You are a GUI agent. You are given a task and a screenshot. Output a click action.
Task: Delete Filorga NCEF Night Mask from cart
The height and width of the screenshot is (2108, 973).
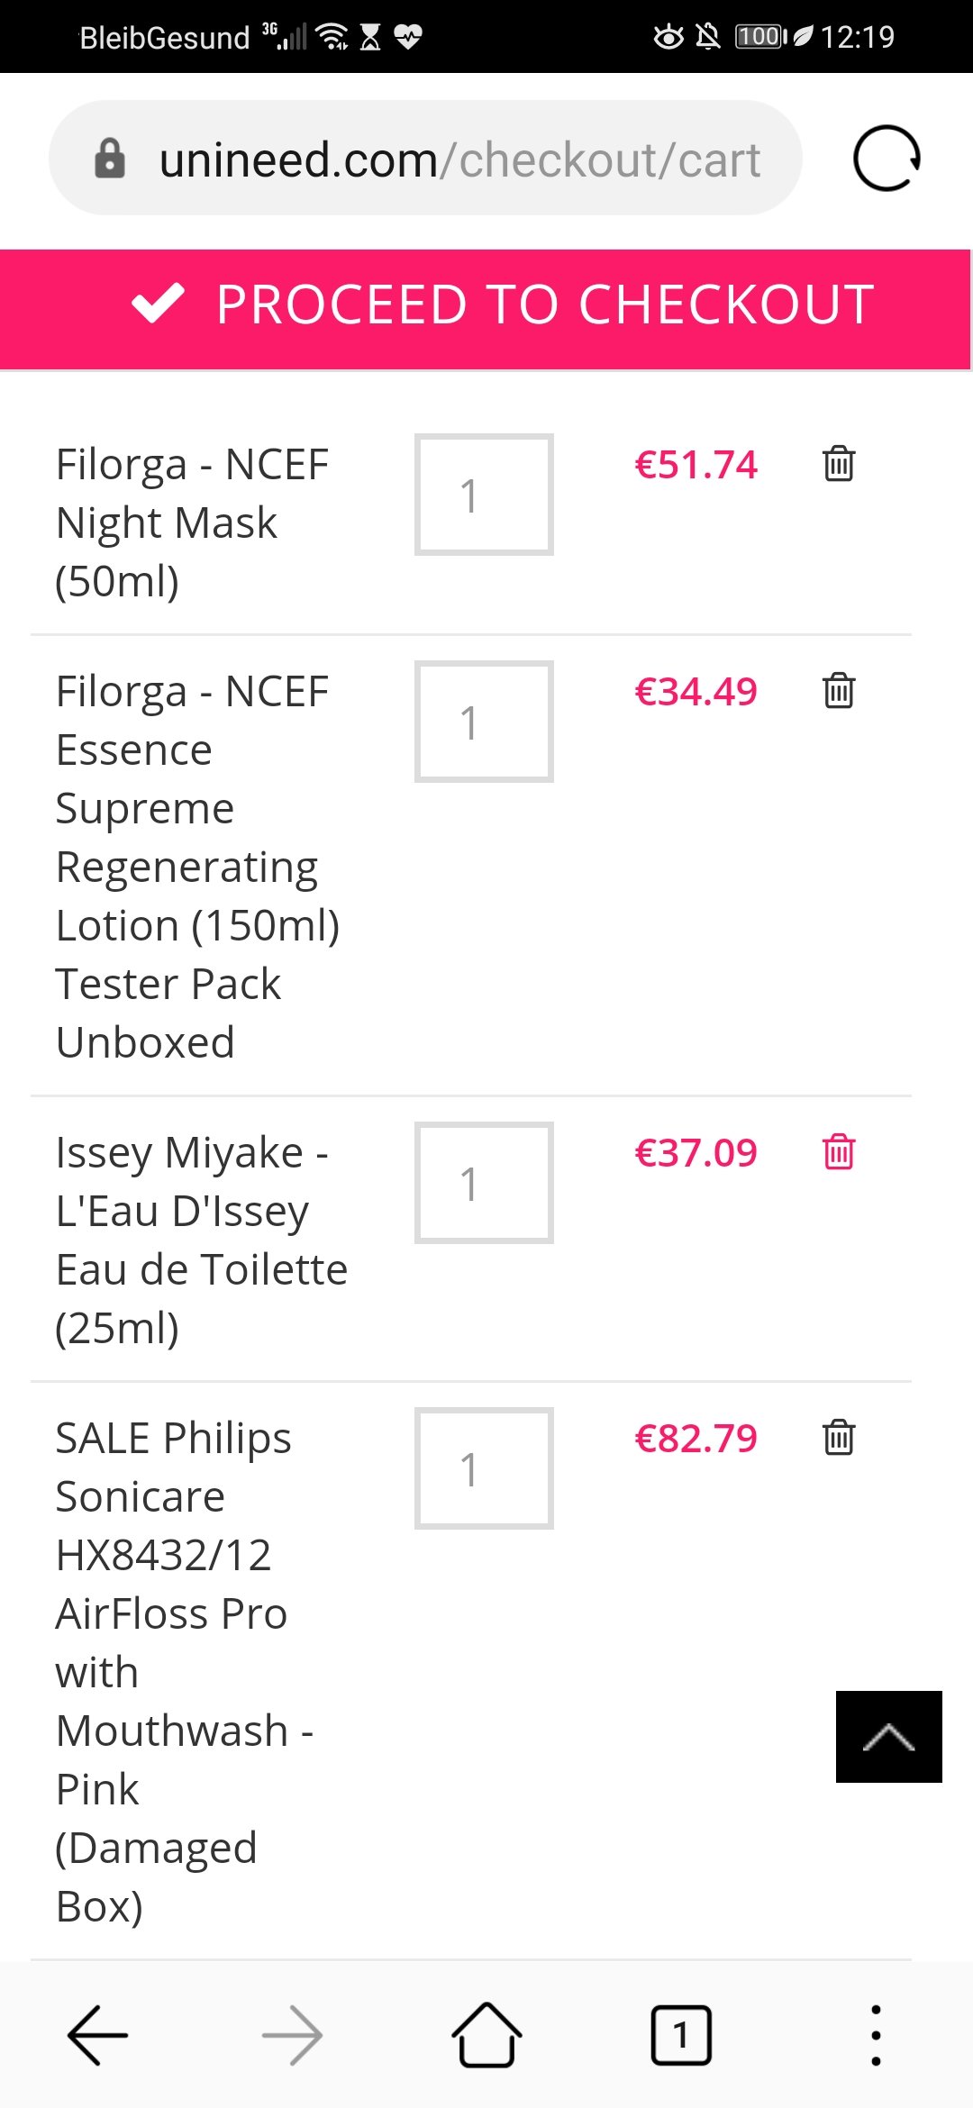pyautogui.click(x=838, y=465)
